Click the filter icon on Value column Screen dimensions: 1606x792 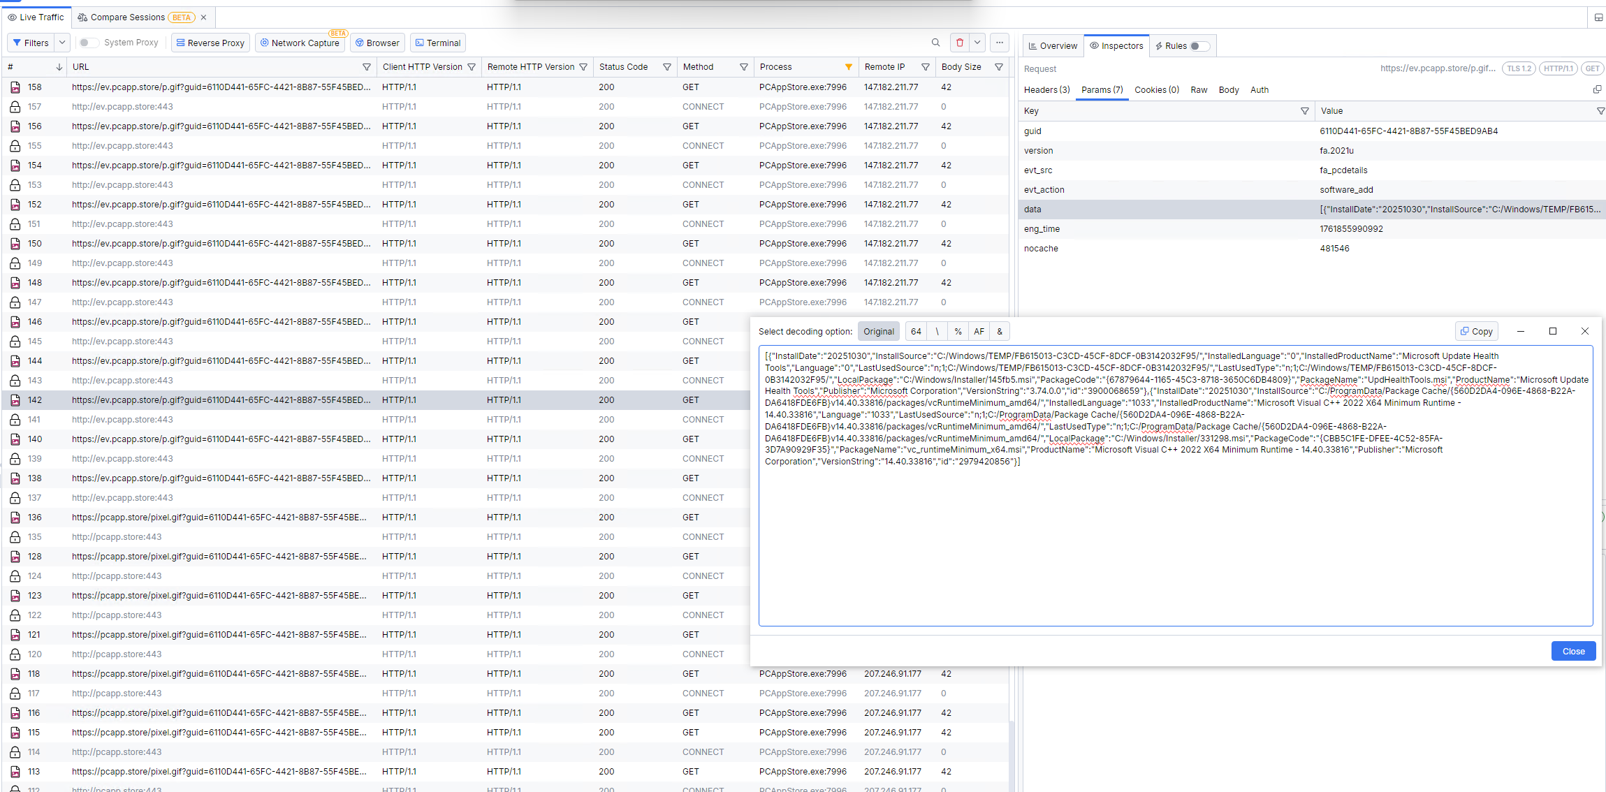(x=1600, y=111)
